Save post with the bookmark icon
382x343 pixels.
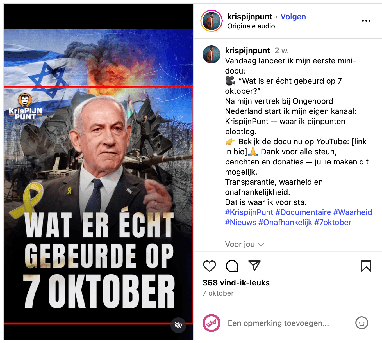366,266
